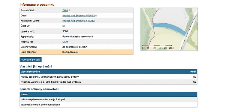
Task: Open the DKM map sheet link
Action: pyautogui.click(x=65, y=42)
